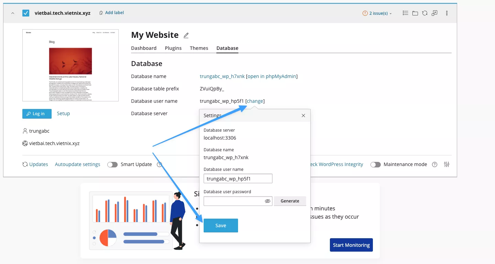Screen dimensions: 495x264
Task: Reveal the database password with the eye icon
Action: (267, 201)
